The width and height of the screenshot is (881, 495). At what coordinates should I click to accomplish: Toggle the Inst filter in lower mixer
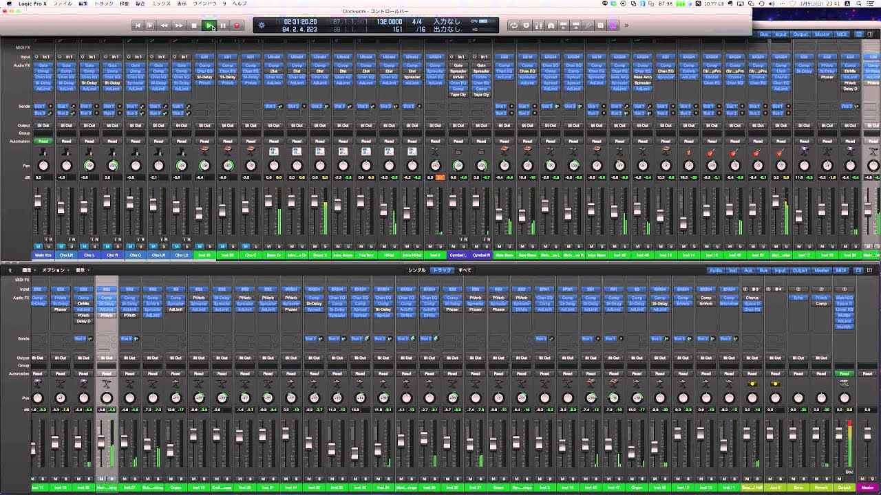point(734,270)
